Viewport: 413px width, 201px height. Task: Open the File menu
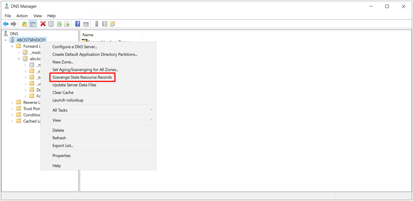tap(8, 16)
